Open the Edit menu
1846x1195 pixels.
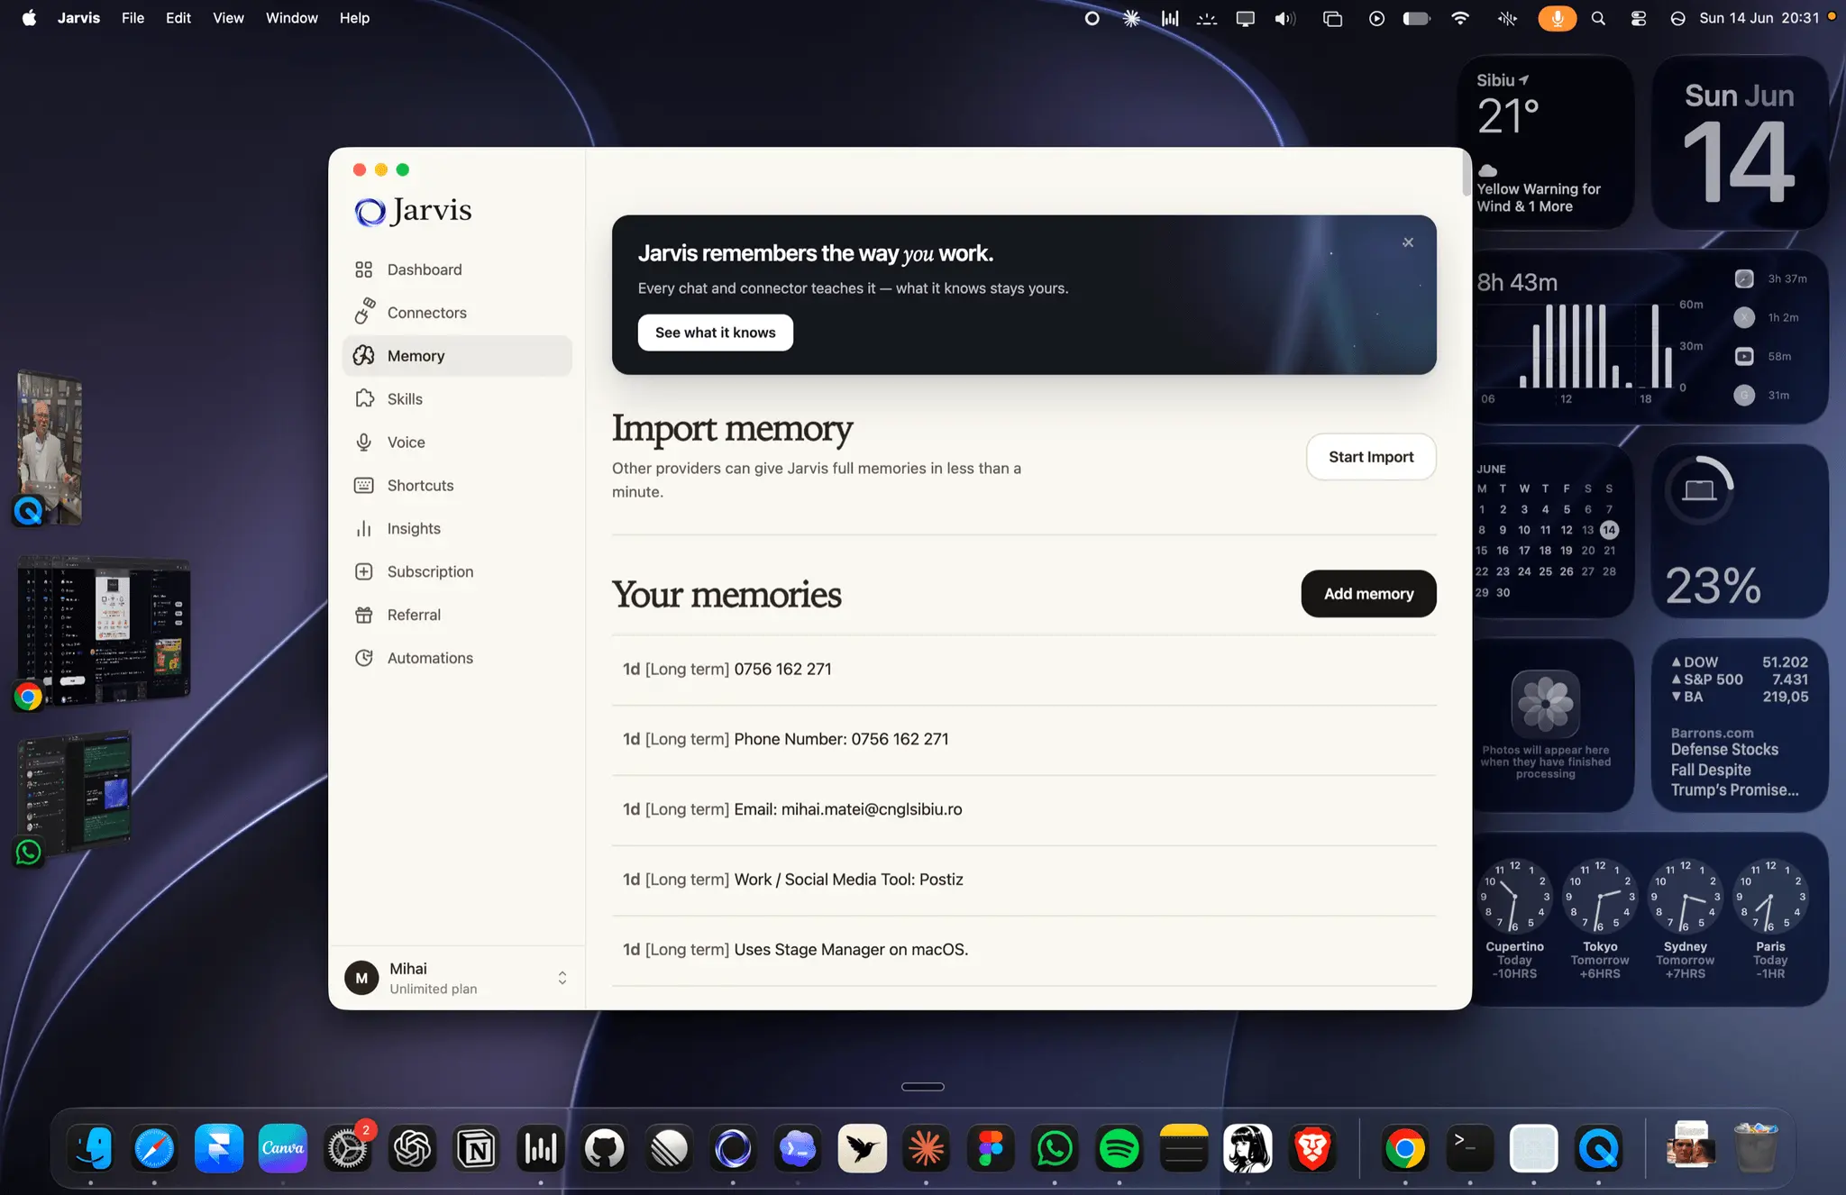(x=178, y=18)
